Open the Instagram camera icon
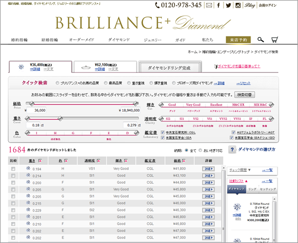Screen dimensions: 298x243 (x=238, y=5)
